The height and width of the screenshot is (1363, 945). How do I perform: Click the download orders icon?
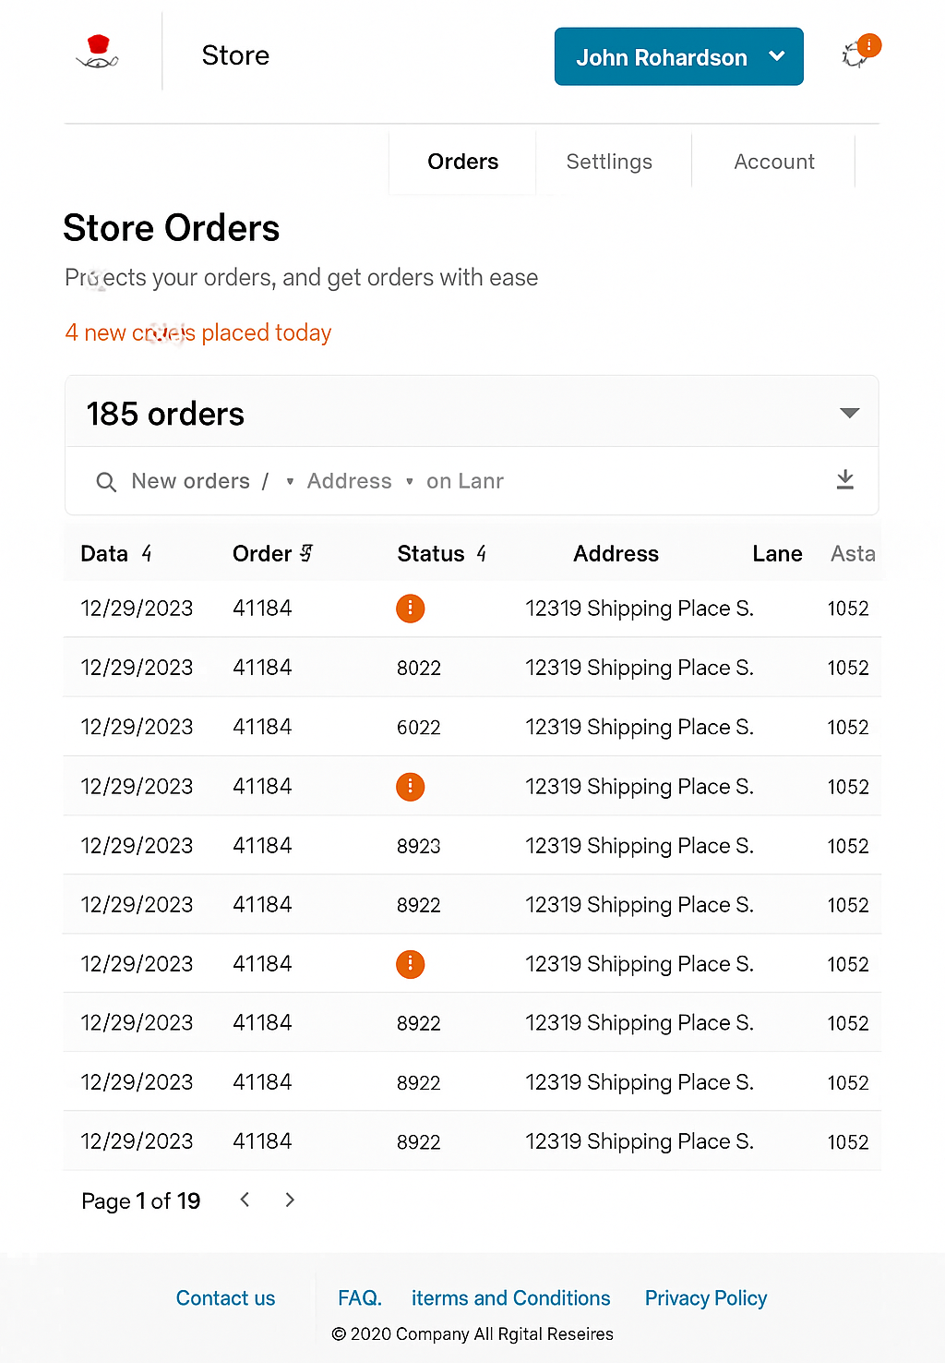844,479
